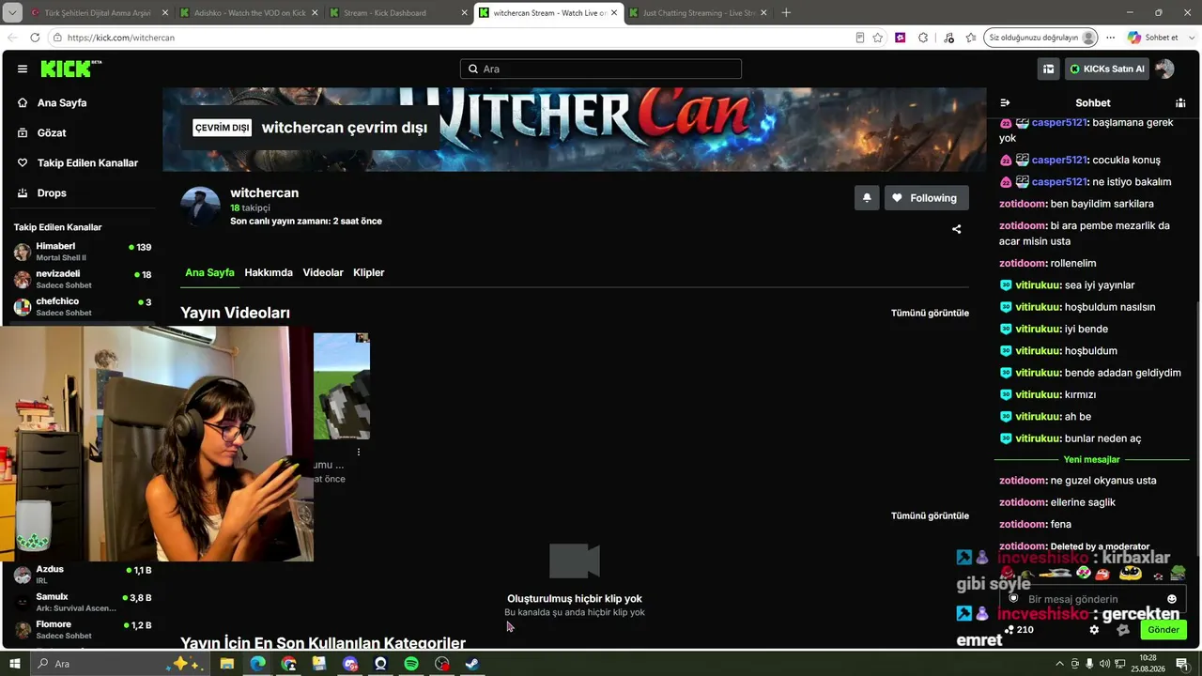Click casper5121 username in chat message 'cocukla konuş'
1202x676 pixels.
[1059, 160]
